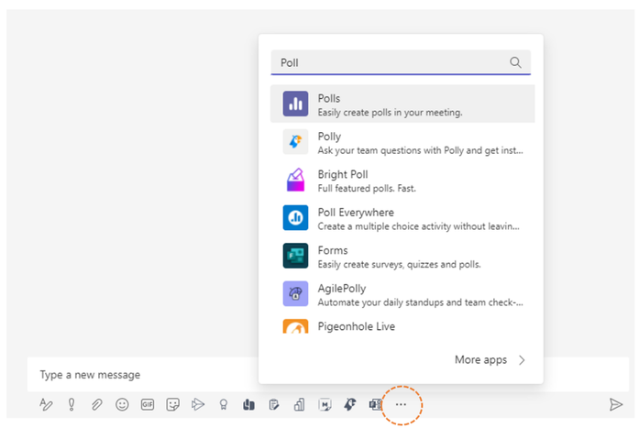Click the Bright Poll ballot box icon
639x428 pixels.
(x=295, y=180)
